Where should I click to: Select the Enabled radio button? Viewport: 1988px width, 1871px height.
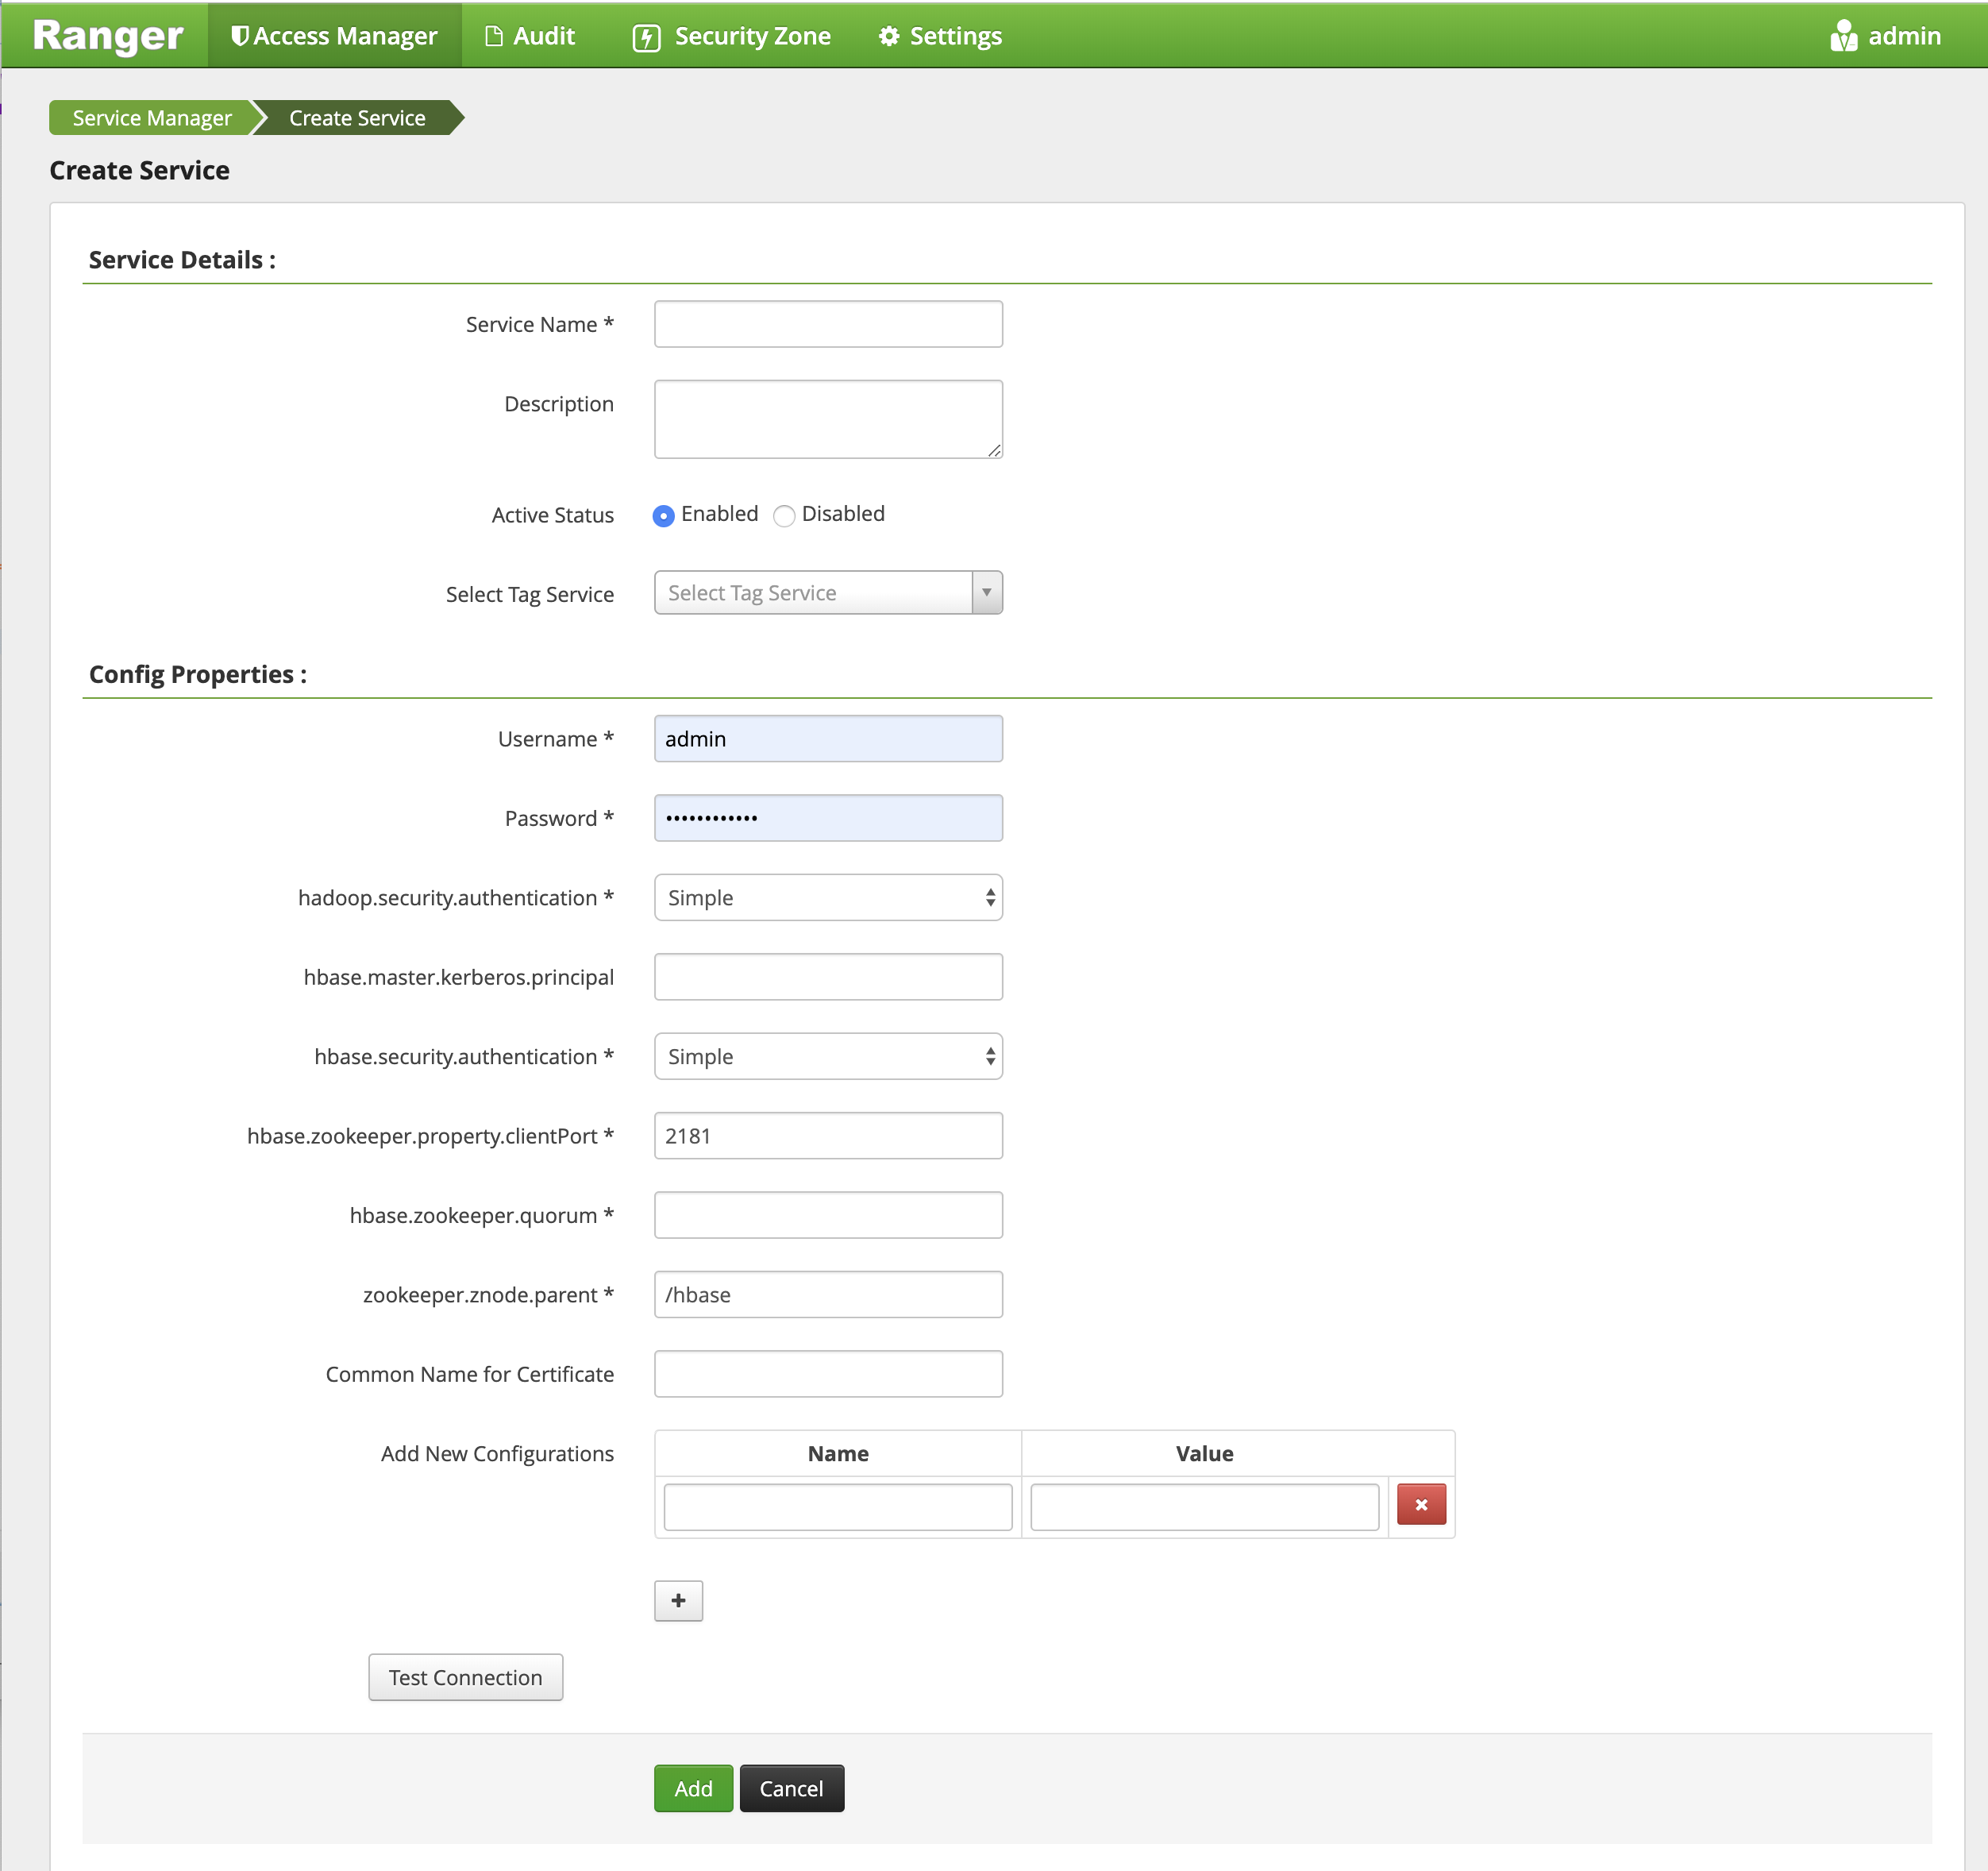click(x=663, y=515)
